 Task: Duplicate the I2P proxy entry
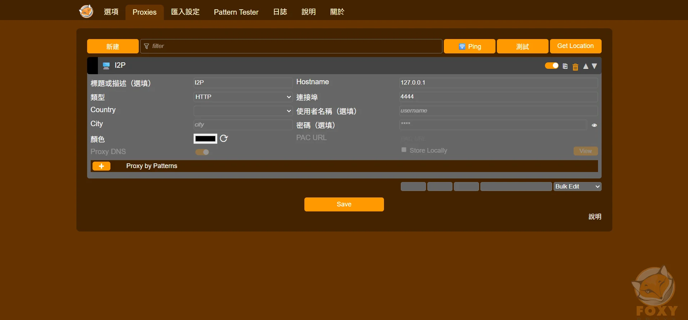pyautogui.click(x=565, y=66)
